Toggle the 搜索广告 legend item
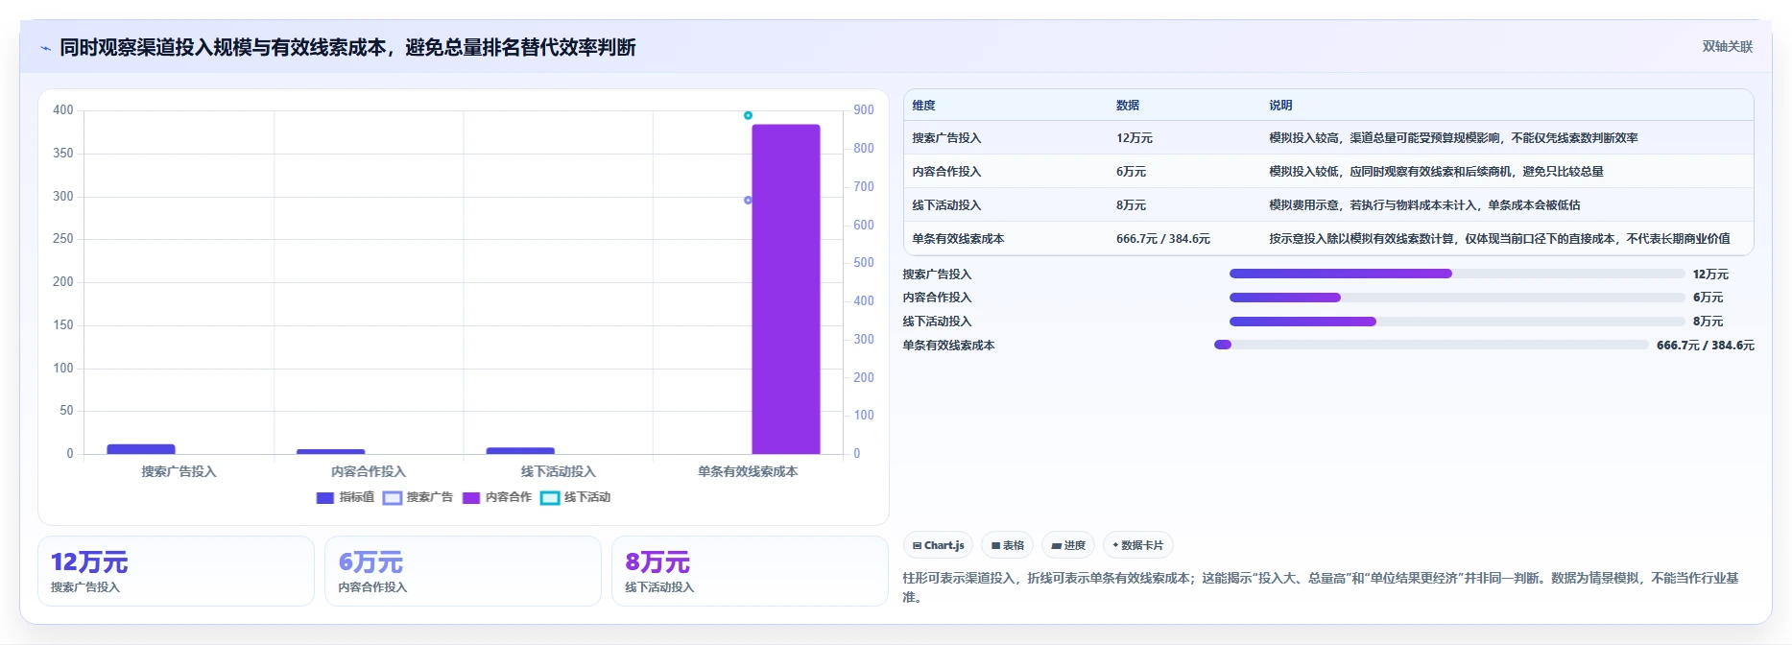Image resolution: width=1792 pixels, height=645 pixels. (x=418, y=497)
